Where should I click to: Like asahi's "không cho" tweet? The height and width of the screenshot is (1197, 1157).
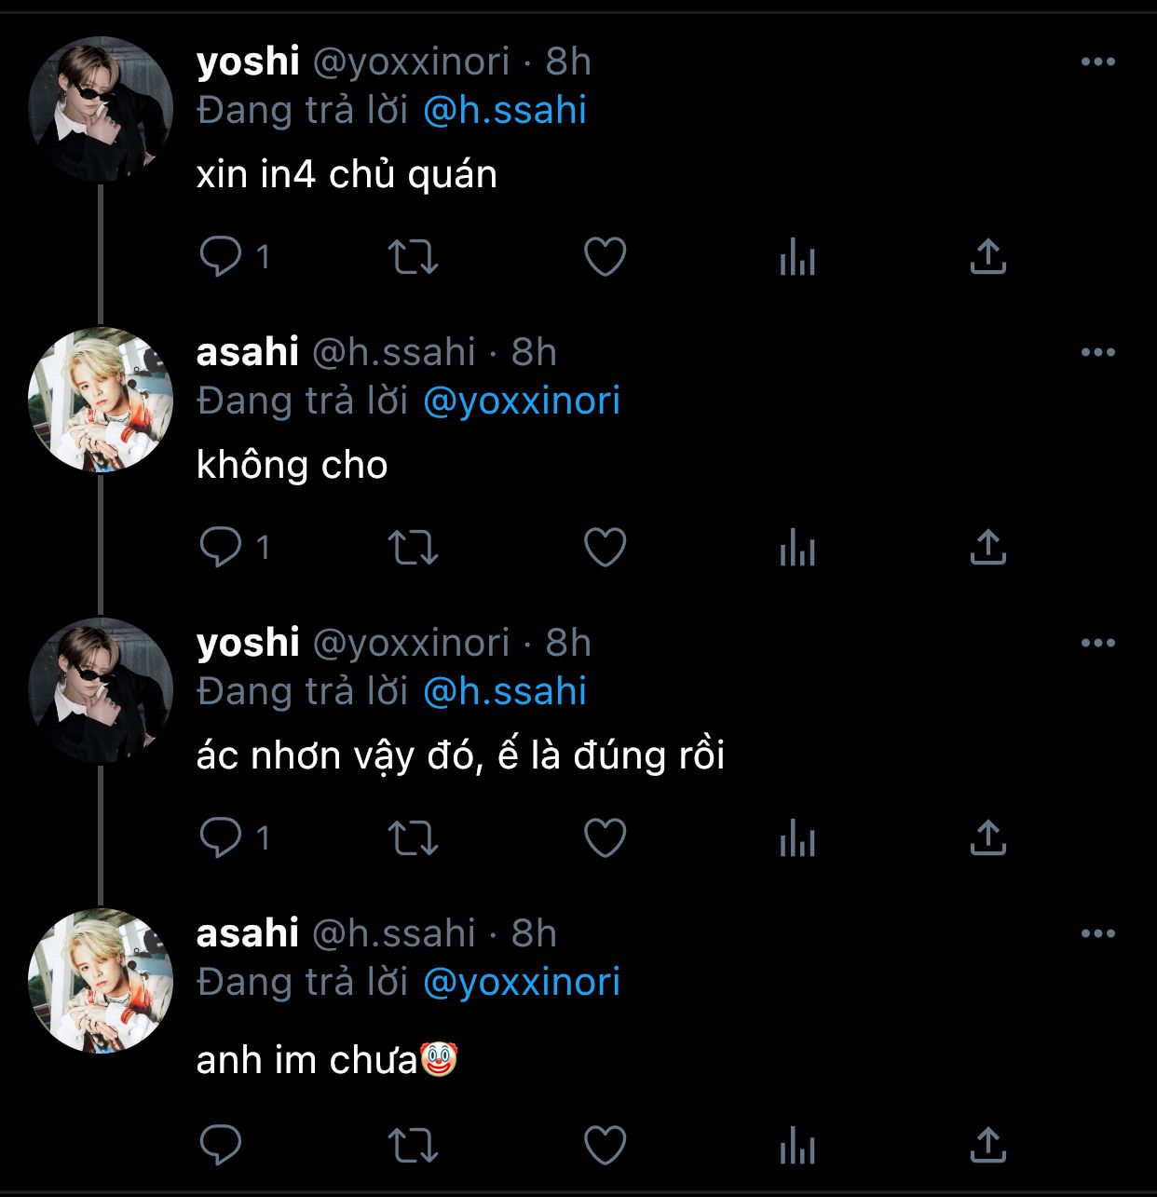[x=605, y=547]
